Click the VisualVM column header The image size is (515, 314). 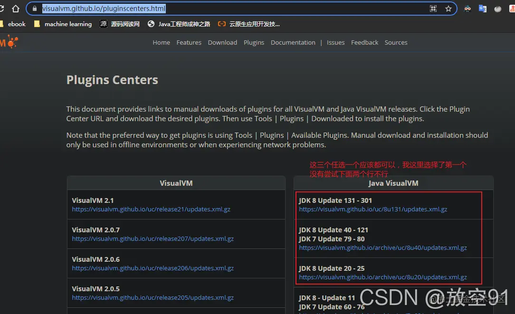click(x=176, y=183)
